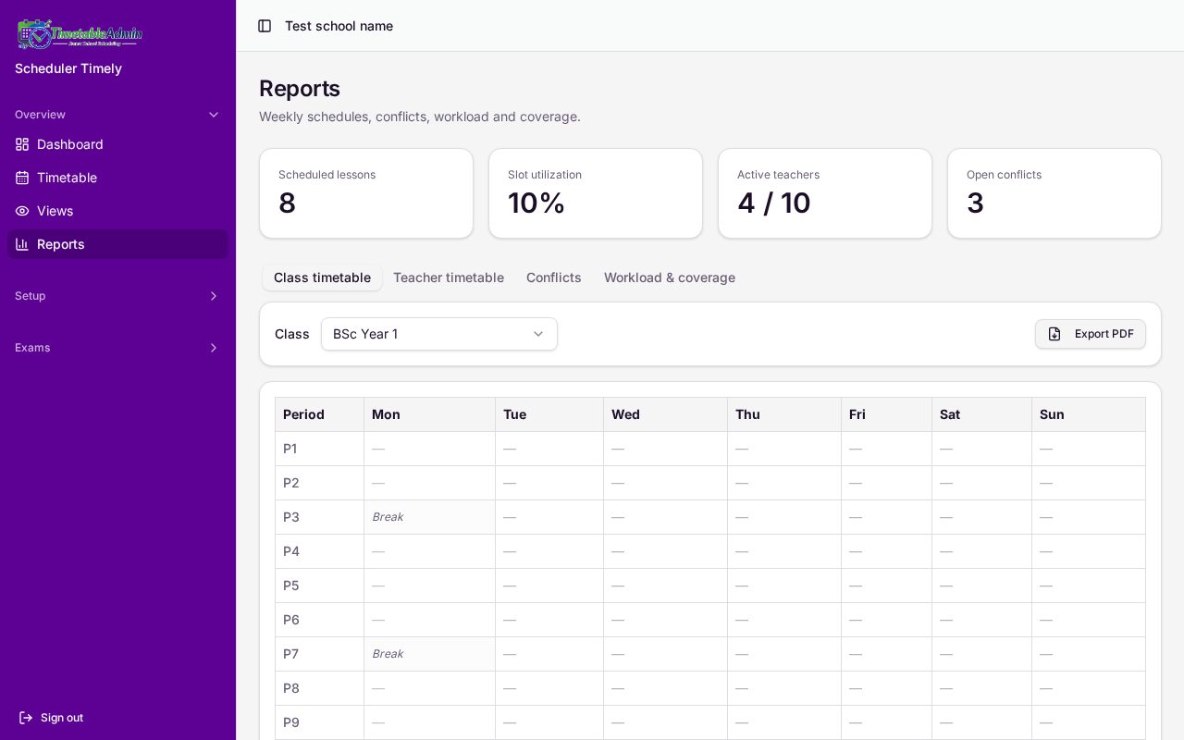Click the TimetableAdmin logo

coord(80,34)
